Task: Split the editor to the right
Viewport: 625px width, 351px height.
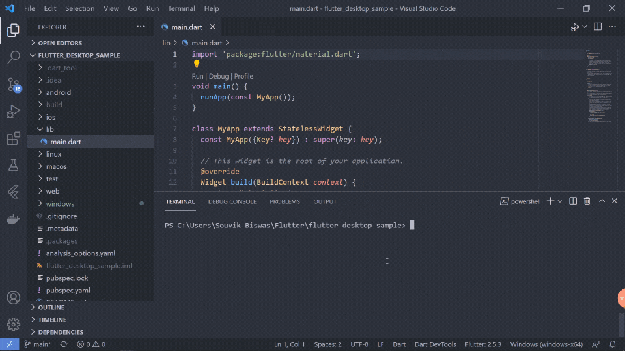Action: coord(598,27)
